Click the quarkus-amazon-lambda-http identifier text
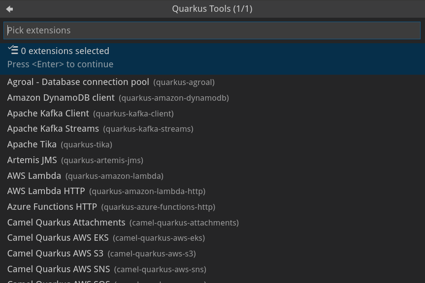This screenshot has width=425, height=283. click(147, 192)
